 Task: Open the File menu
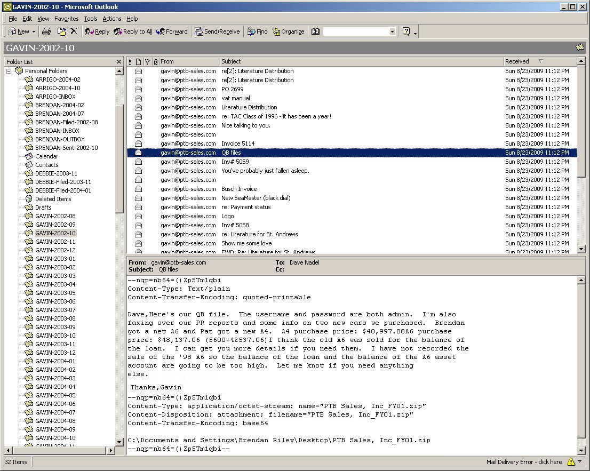click(13, 19)
